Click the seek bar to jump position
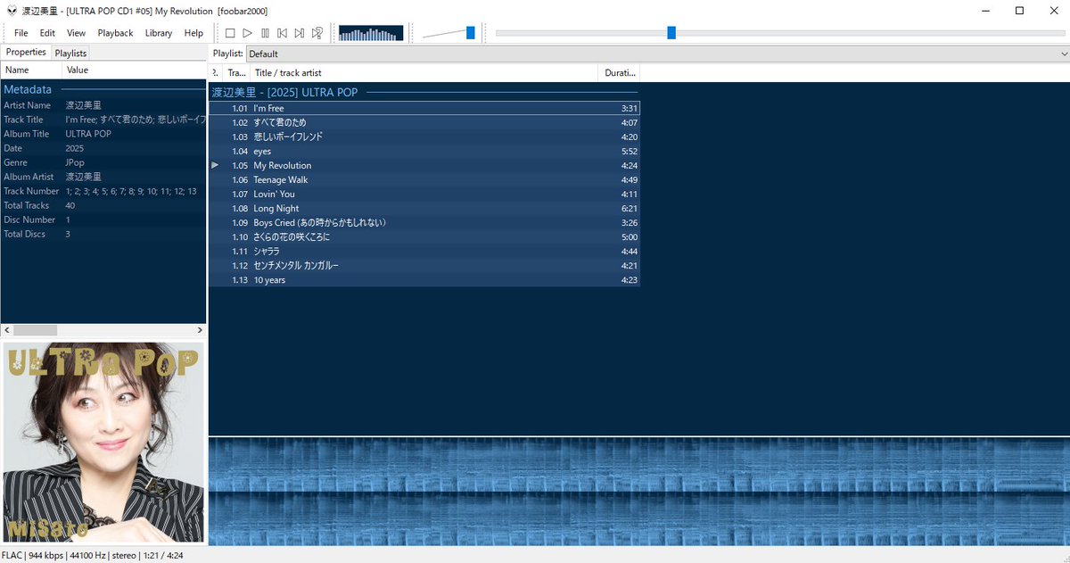The image size is (1070, 563). coord(778,33)
